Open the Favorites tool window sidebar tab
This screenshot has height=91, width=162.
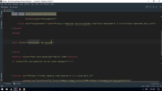pos(1,77)
